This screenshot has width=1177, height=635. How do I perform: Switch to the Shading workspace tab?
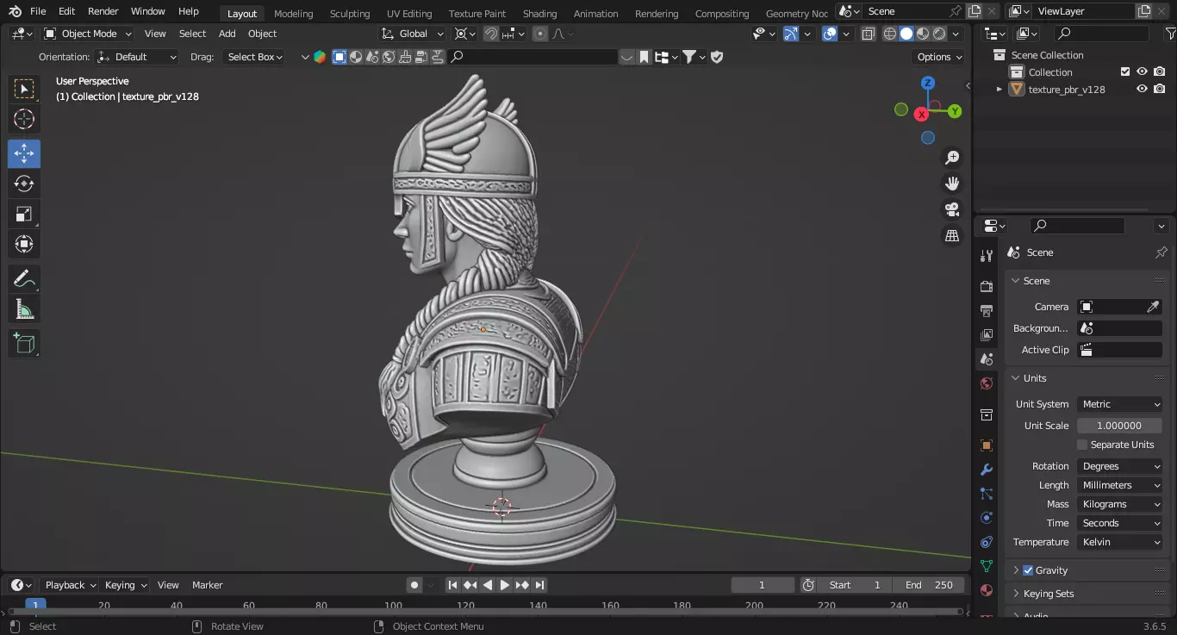(x=540, y=13)
